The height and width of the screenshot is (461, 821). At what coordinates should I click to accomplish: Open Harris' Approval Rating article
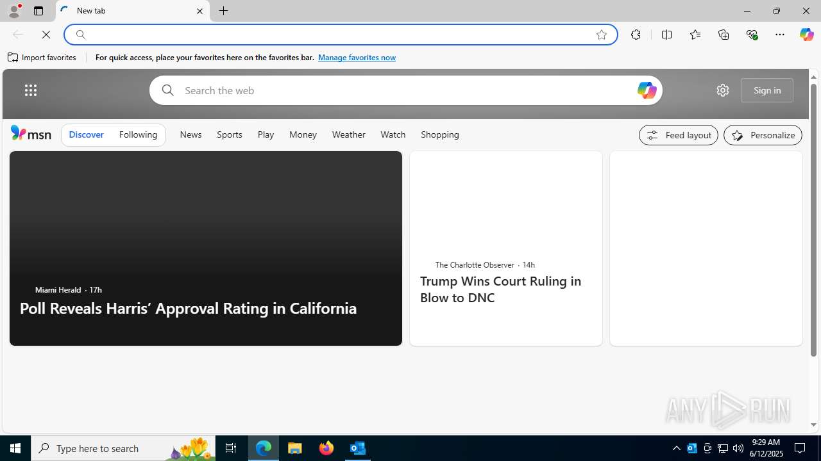188,308
